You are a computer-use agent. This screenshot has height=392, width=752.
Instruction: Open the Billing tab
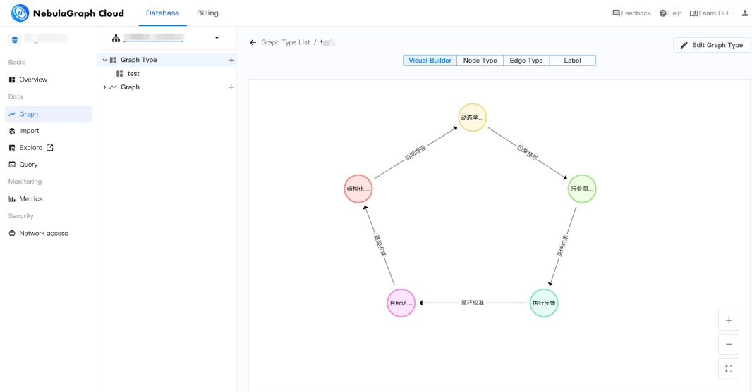207,13
